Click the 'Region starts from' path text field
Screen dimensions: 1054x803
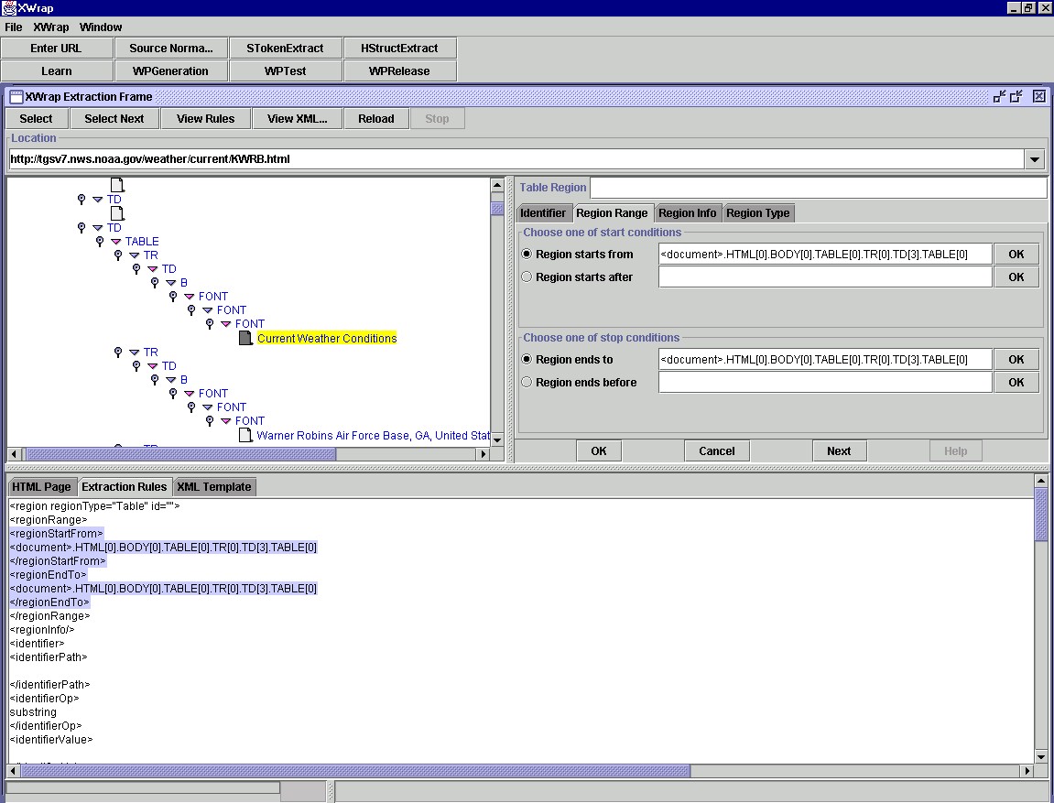pos(824,255)
